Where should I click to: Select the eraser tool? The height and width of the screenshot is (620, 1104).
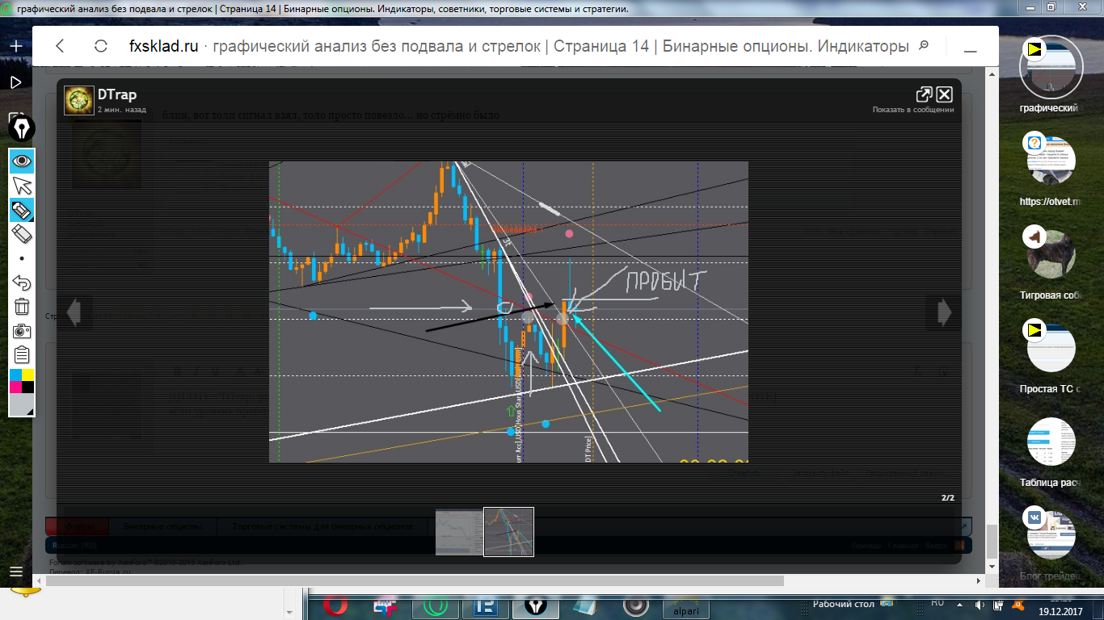pos(22,234)
